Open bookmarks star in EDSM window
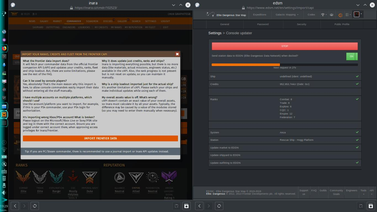377x212 pixels. point(371,206)
